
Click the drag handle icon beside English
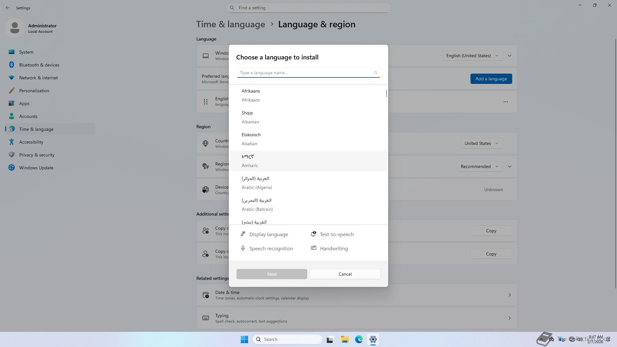point(206,102)
